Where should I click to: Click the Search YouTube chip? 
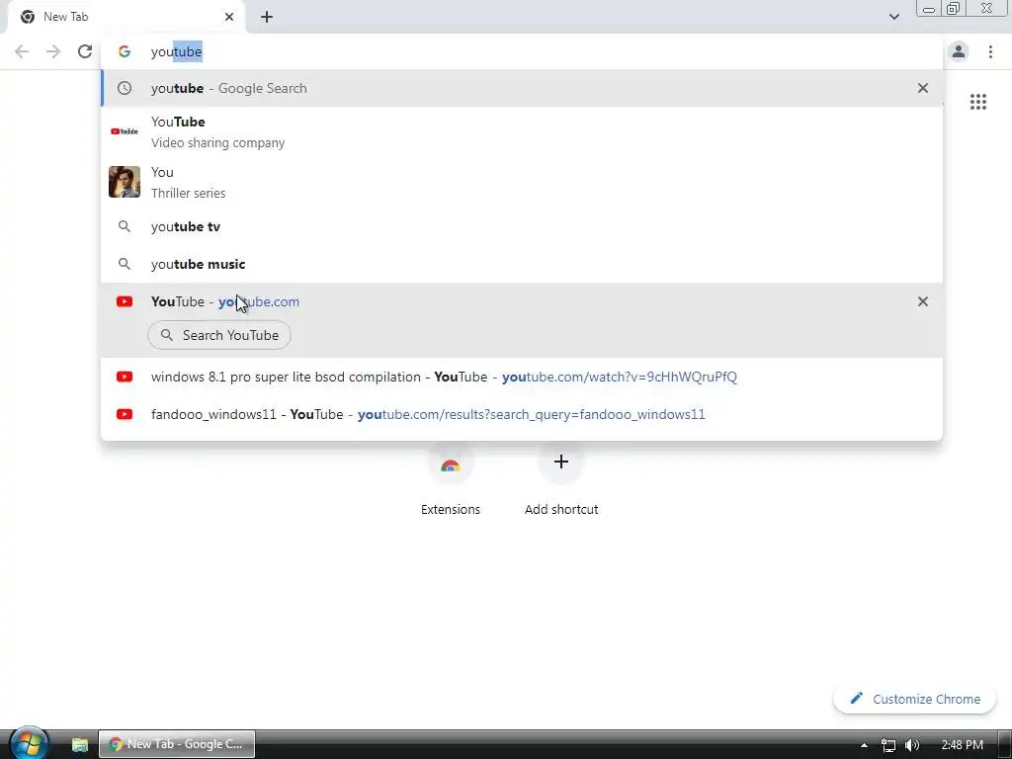tap(219, 335)
